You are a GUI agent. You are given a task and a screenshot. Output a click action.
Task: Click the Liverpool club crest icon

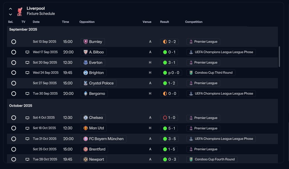coord(20,11)
